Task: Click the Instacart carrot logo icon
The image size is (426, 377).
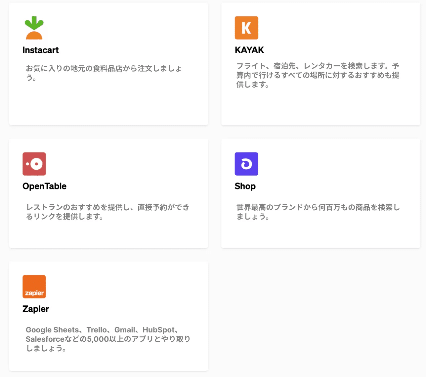Action: click(x=34, y=28)
